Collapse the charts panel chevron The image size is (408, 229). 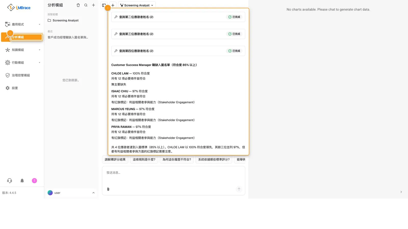point(401,192)
